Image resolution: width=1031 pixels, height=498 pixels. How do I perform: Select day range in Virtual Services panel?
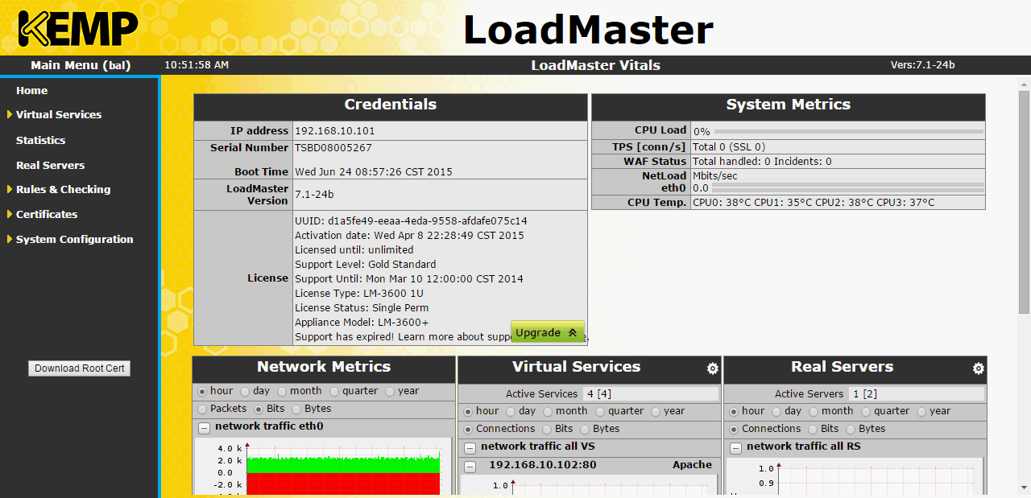tap(511, 412)
